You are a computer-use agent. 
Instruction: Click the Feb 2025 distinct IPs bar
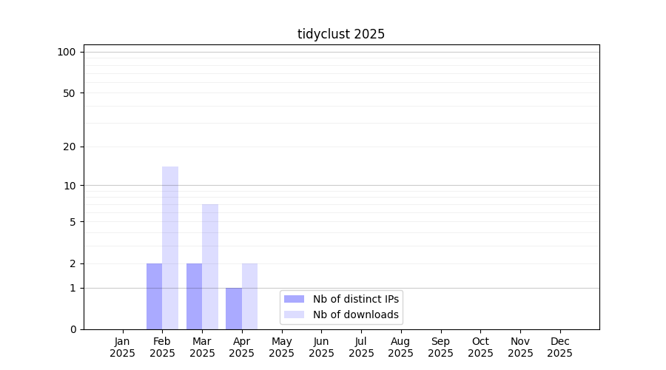tap(154, 296)
